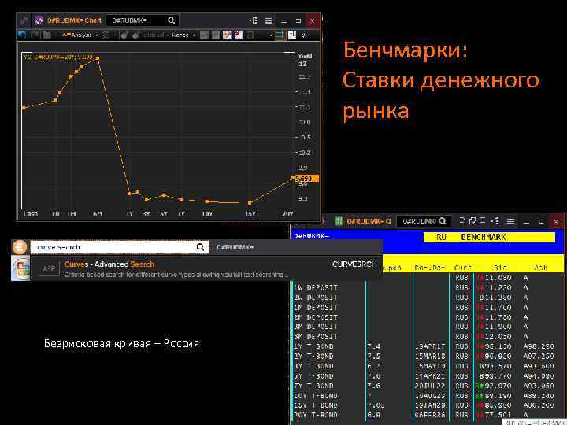Toggle the crosshair grid tool in chart toolbar
Image resolution: width=567 pixels, height=425 pixels.
(x=280, y=35)
